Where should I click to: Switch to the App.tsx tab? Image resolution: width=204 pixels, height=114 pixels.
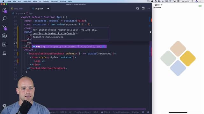click(39, 9)
